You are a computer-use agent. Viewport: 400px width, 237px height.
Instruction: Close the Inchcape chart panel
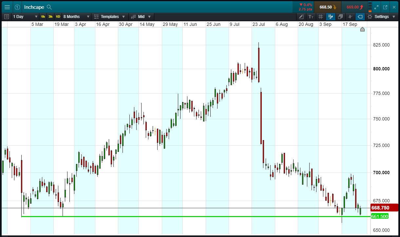tap(394, 7)
